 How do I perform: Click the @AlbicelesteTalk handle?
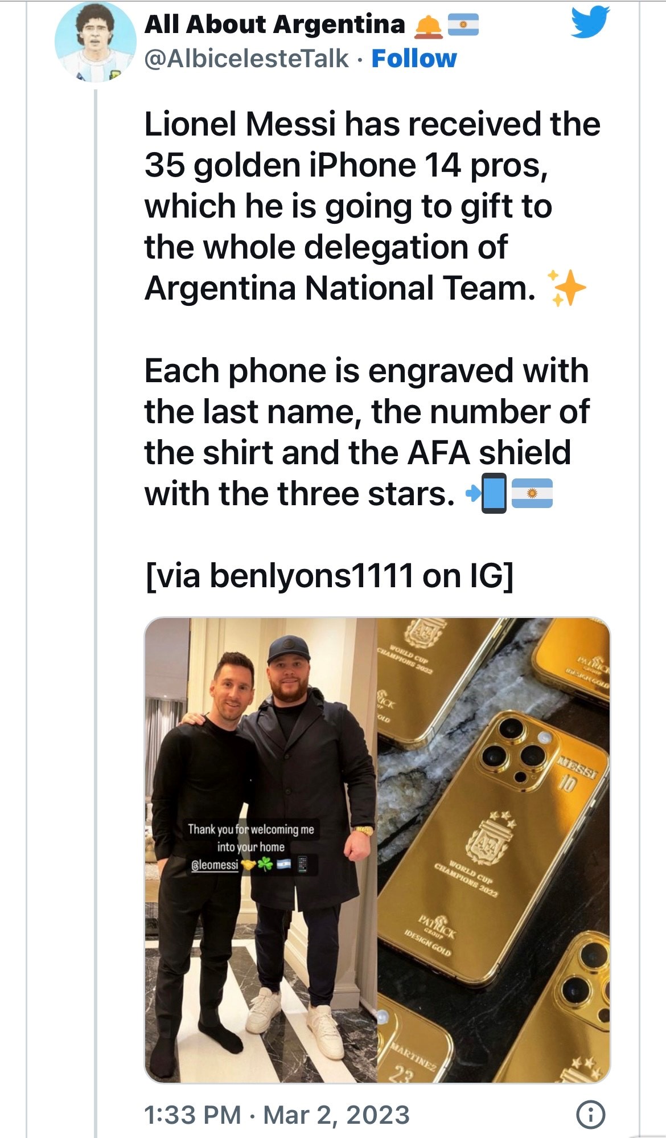pyautogui.click(x=246, y=59)
